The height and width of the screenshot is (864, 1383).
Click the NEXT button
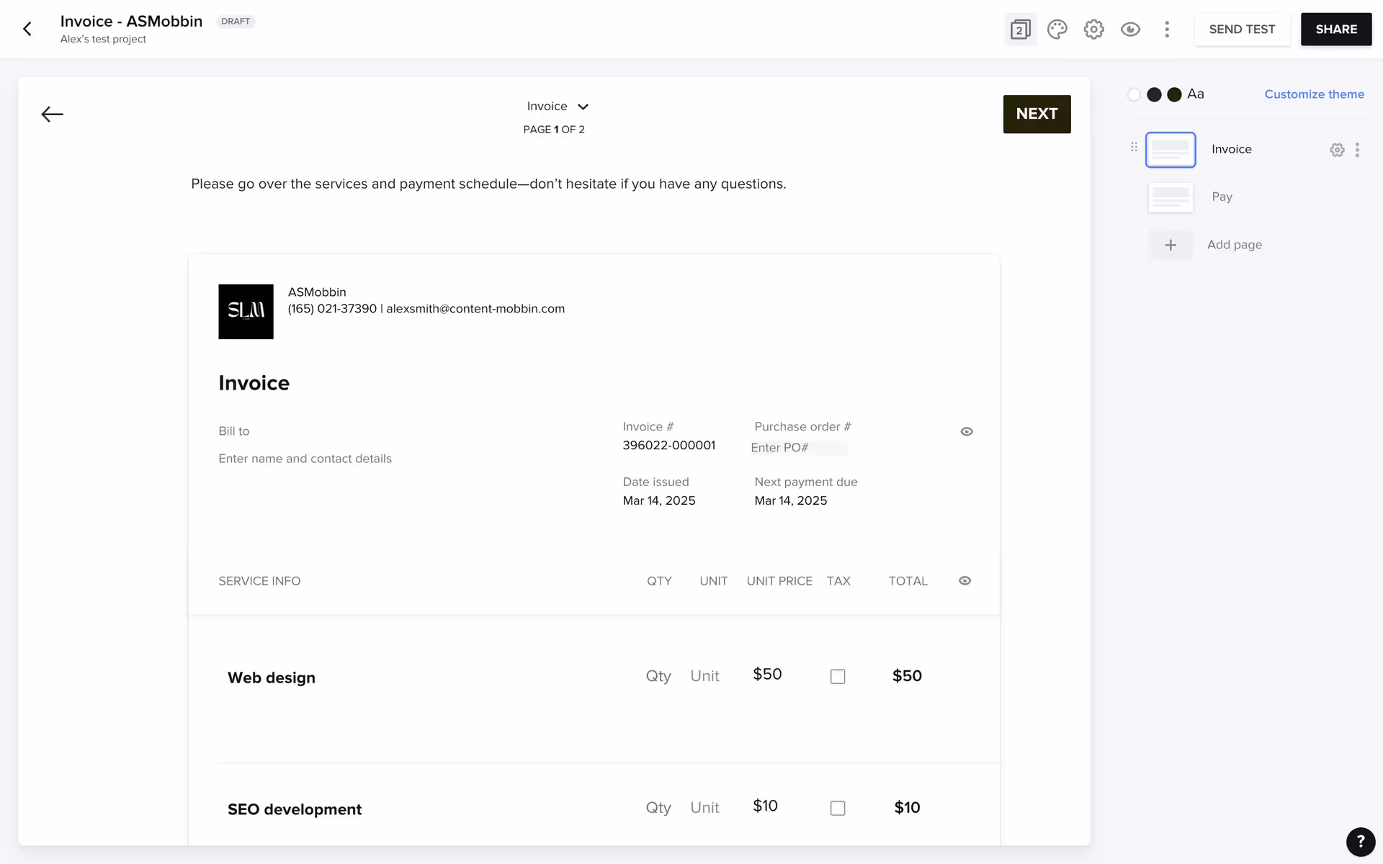click(x=1037, y=114)
